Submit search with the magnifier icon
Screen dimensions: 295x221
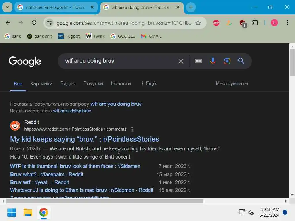click(x=241, y=61)
